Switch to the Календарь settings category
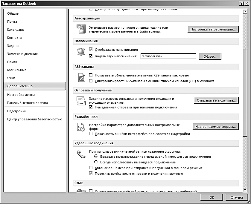Screen dimensions: 251x204 16,30
